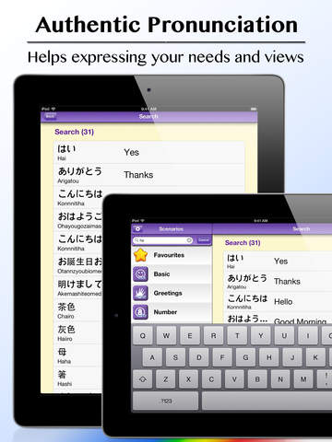Tap the .?123 keyboard key
Viewport: 332px width, 442px height.
[166, 401]
